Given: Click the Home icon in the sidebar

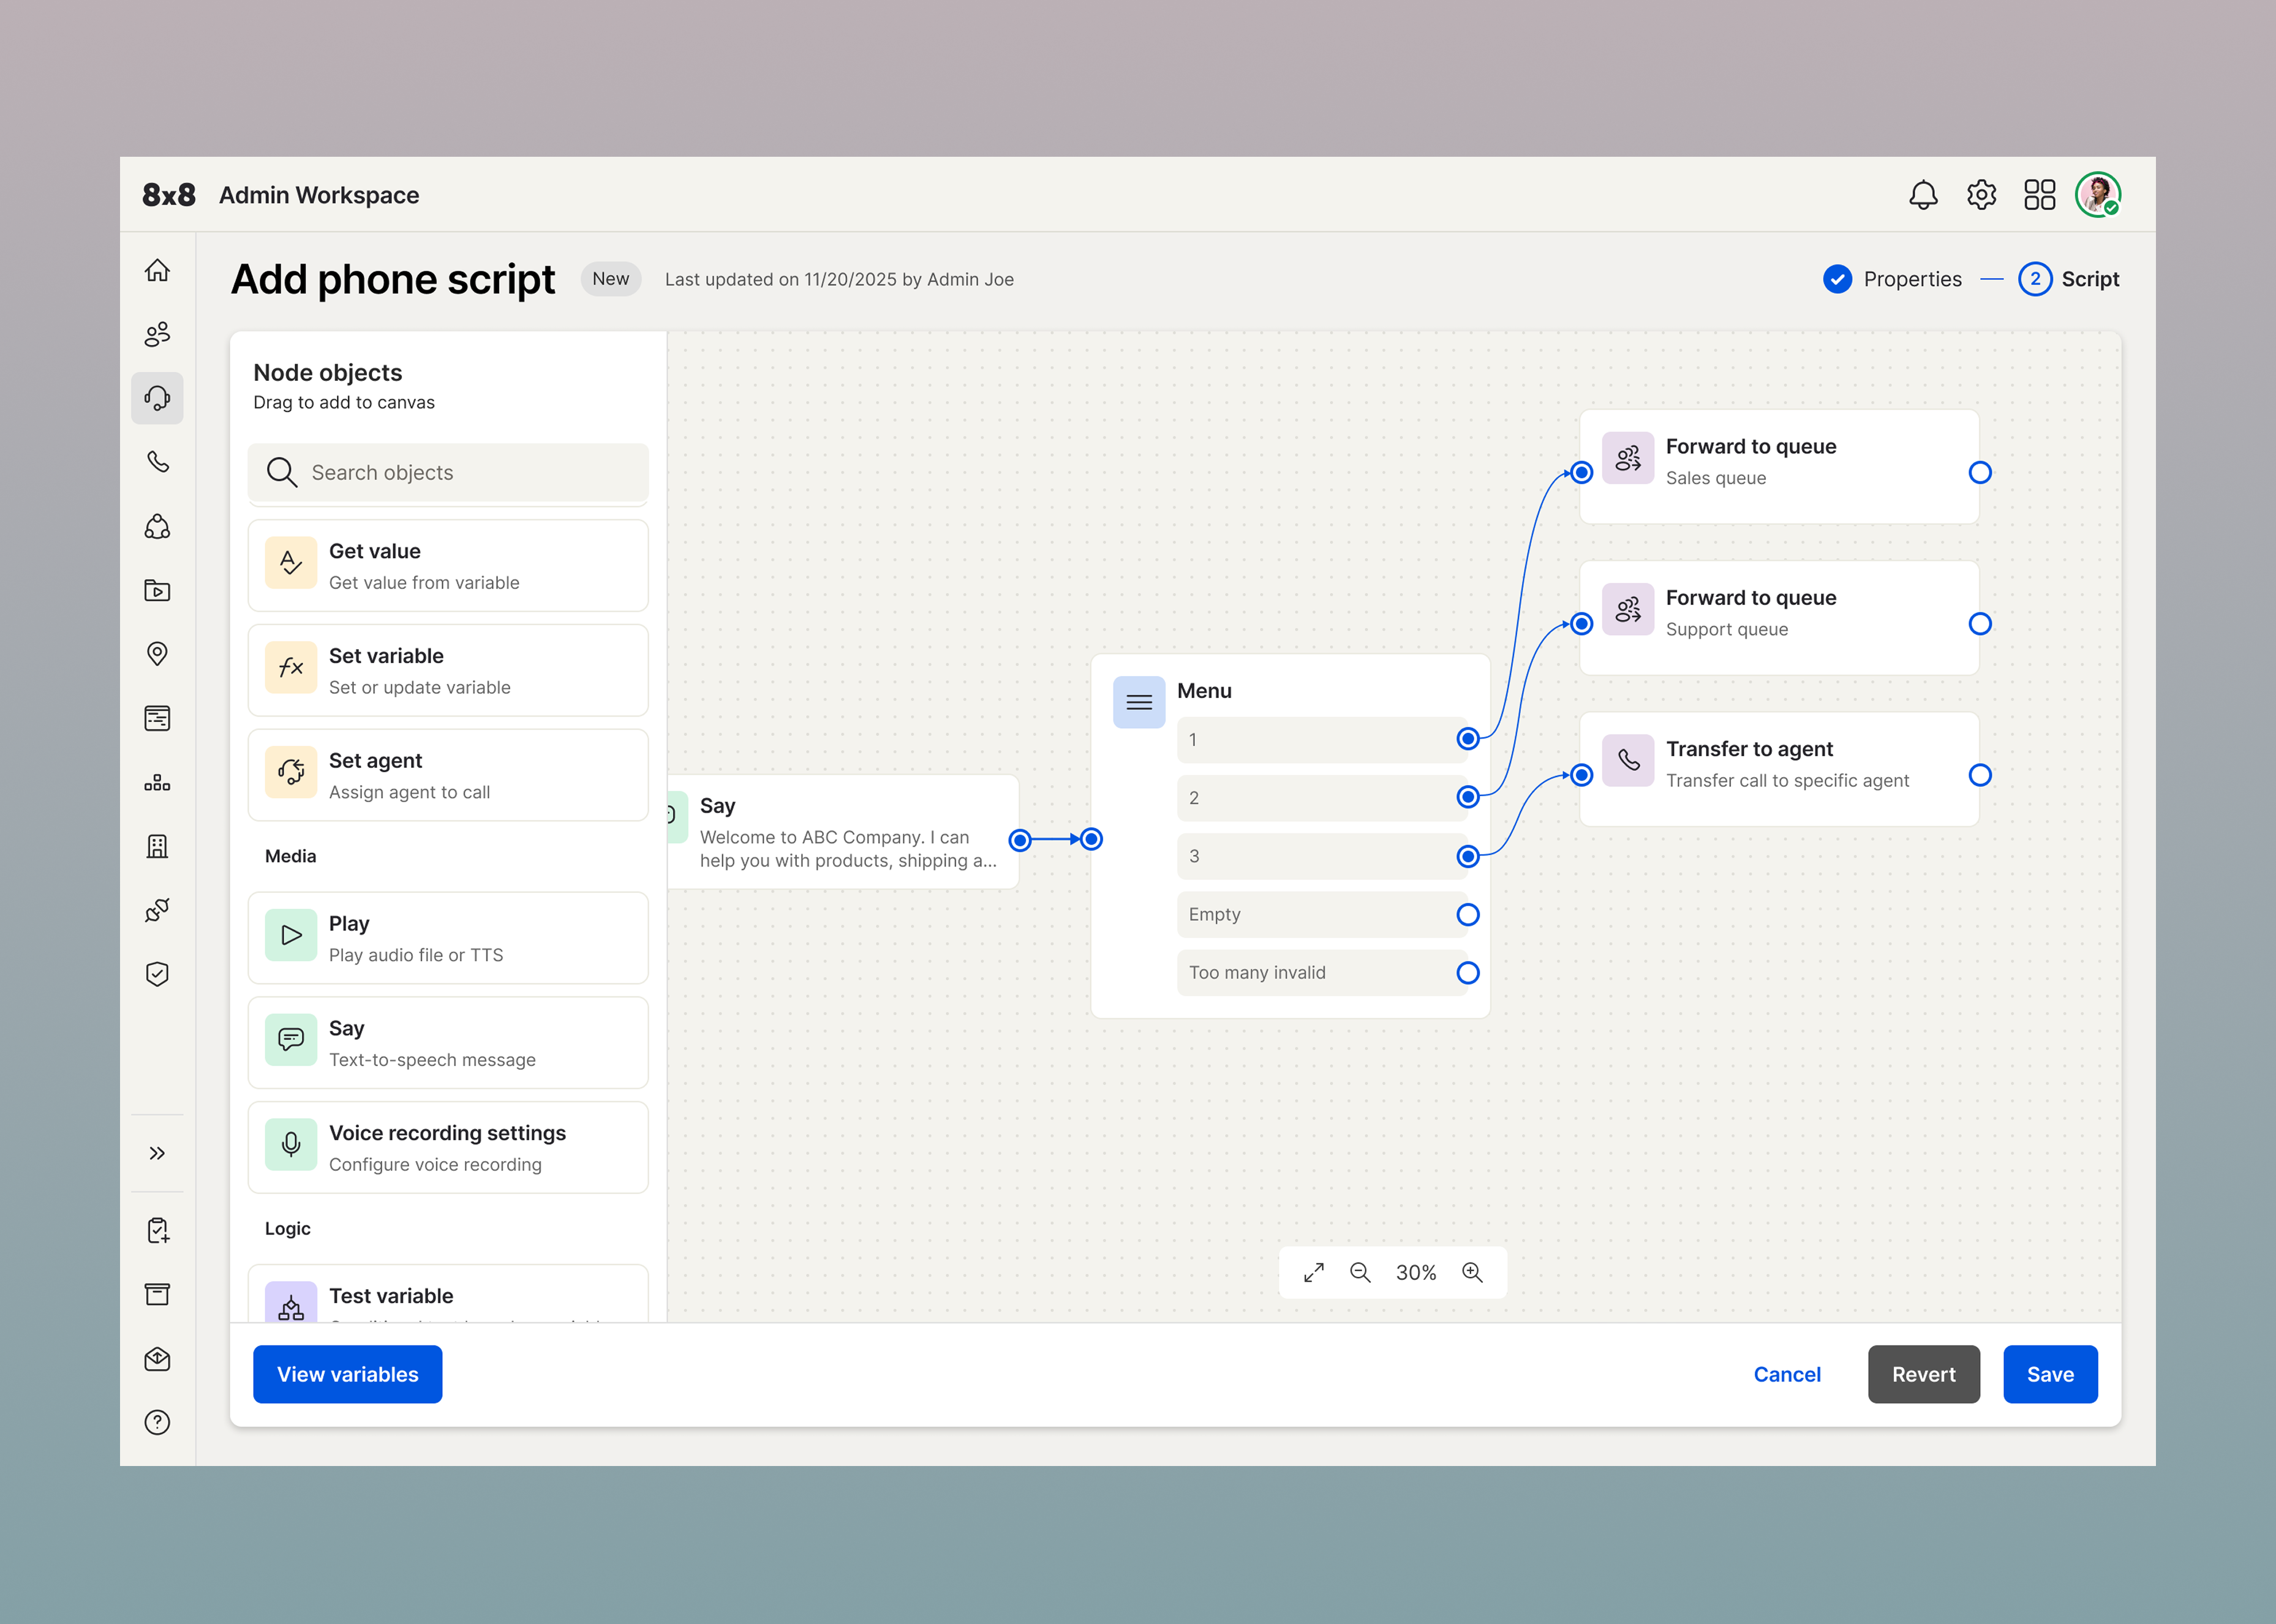Looking at the screenshot, I should [157, 270].
